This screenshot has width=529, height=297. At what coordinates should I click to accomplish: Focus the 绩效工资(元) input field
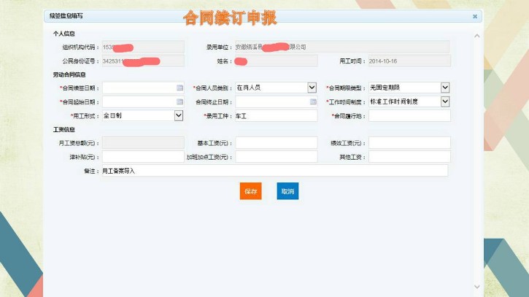409,143
